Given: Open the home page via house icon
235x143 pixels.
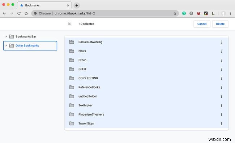Looking at the screenshot, I should coord(26,13).
